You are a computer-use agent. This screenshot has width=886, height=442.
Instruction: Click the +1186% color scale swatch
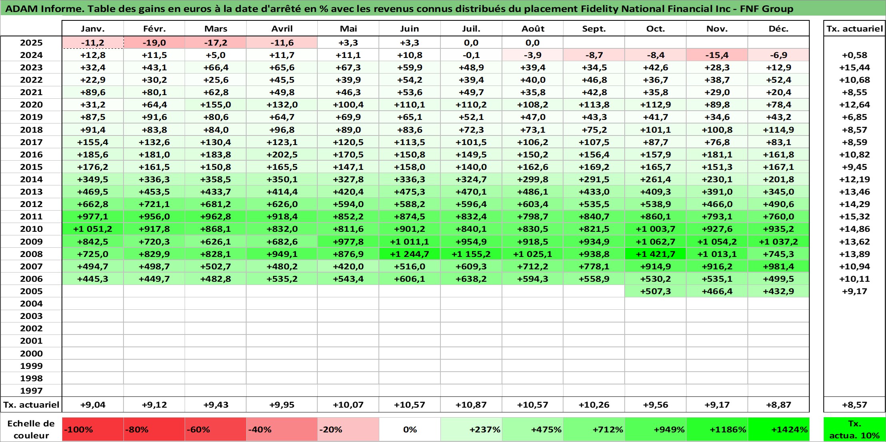pyautogui.click(x=717, y=430)
